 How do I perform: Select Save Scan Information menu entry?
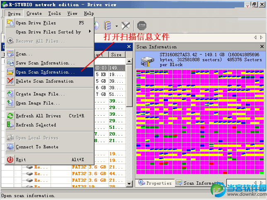pyautogui.click(x=50, y=63)
